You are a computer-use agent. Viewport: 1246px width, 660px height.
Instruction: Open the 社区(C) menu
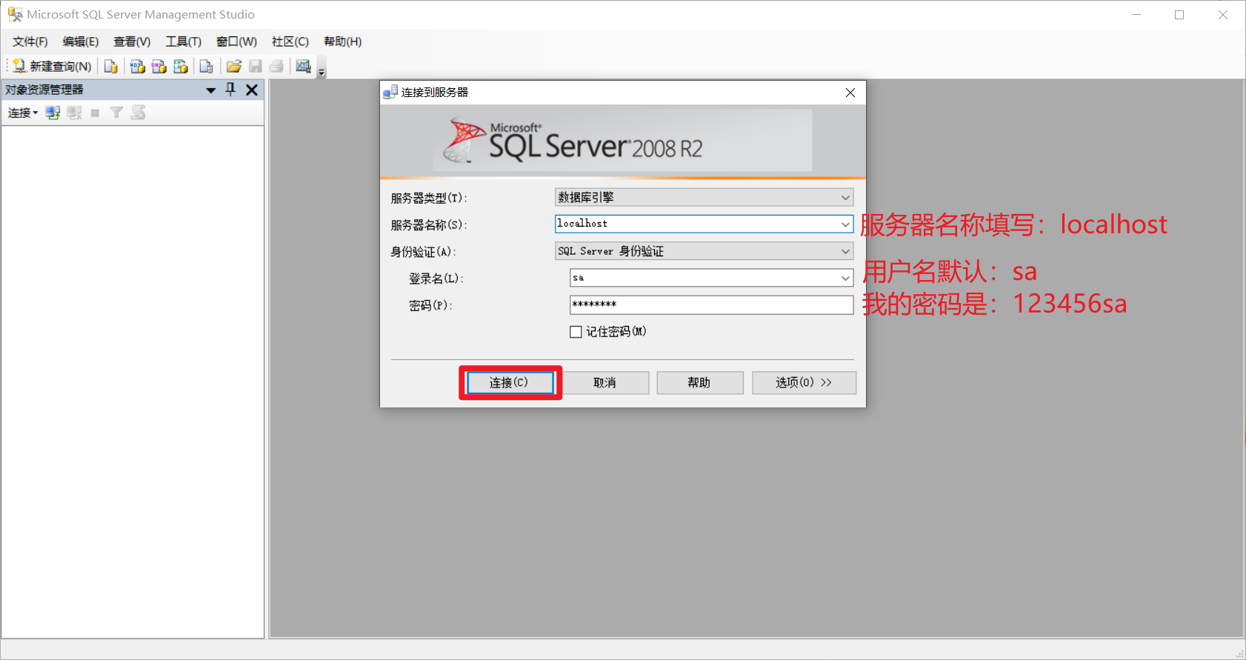290,41
